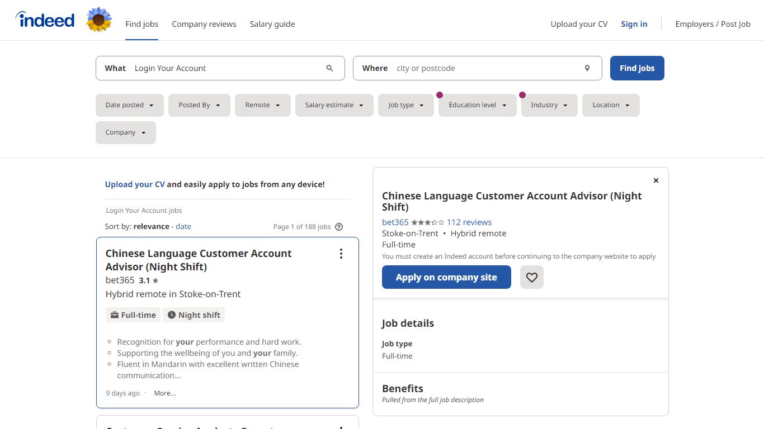
Task: Close the job details panel
Action: click(656, 180)
